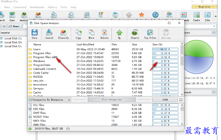Click the orange star Bookmarks icon
Image resolution: width=221 pixels, height=140 pixels.
coord(141,15)
